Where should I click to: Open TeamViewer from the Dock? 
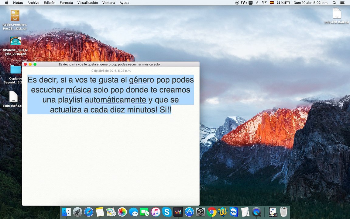pos(234,212)
